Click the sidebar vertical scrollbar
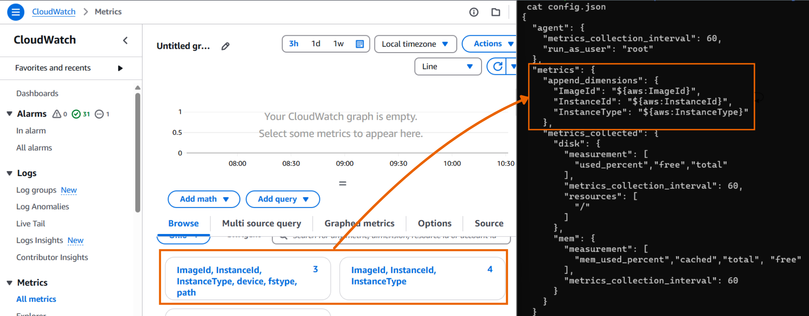 (137, 152)
